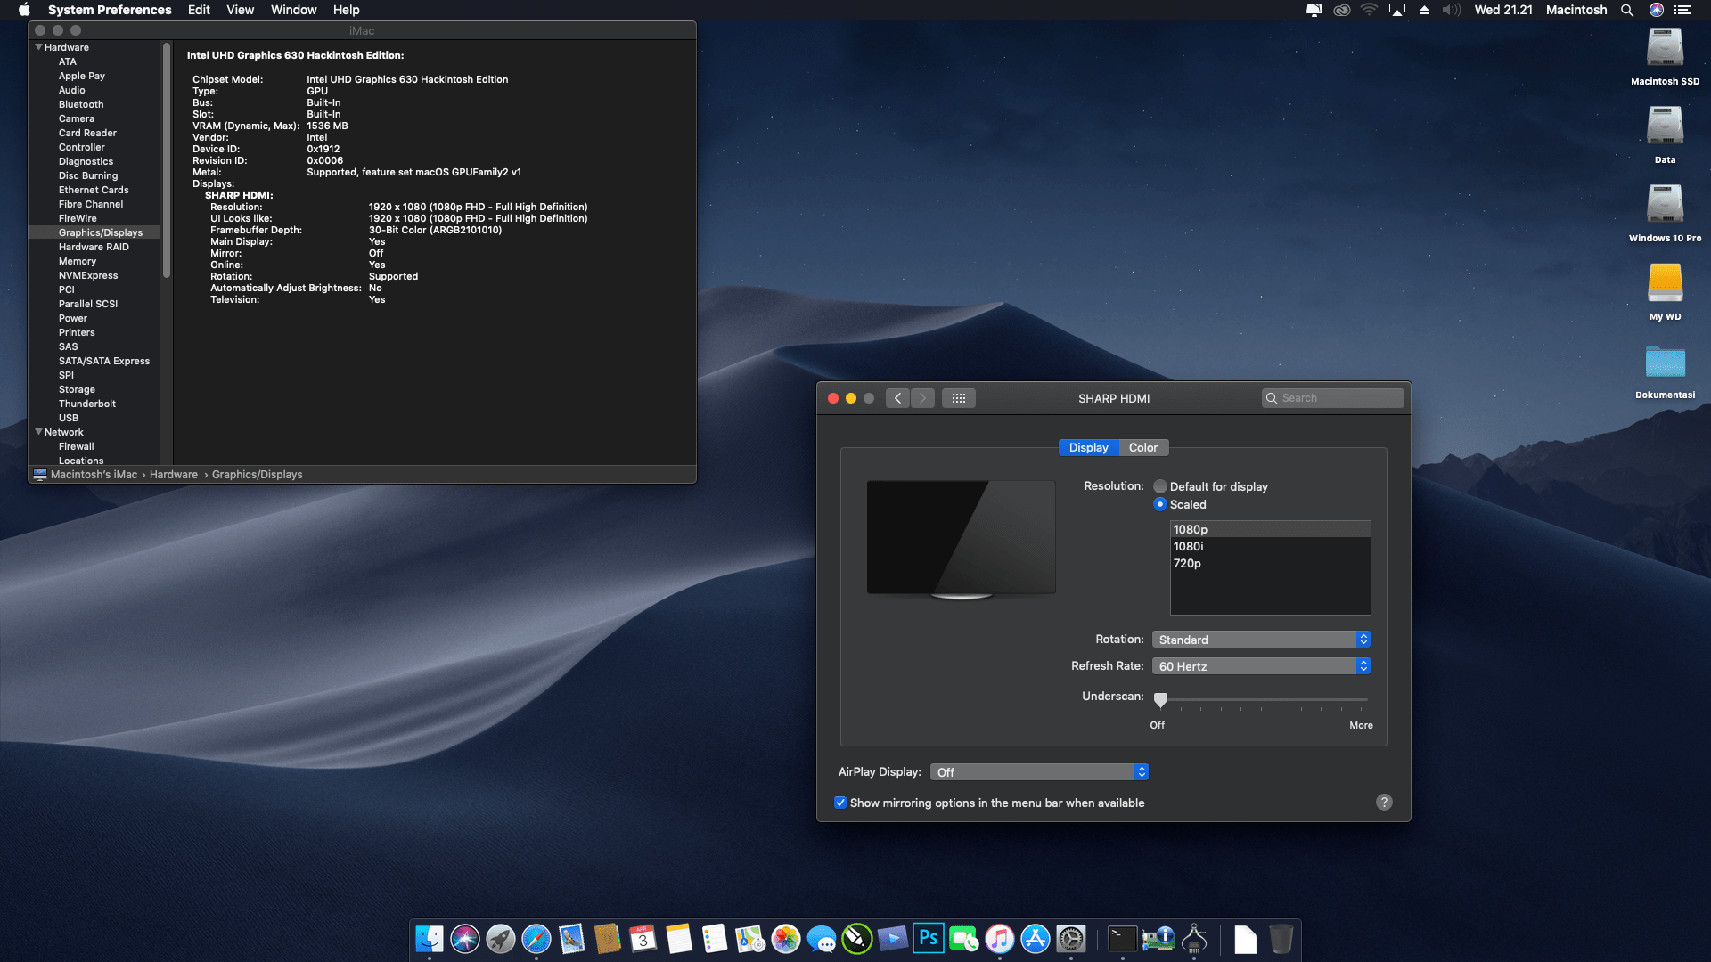Image resolution: width=1711 pixels, height=962 pixels.
Task: Click the Underscan slider handle
Action: pyautogui.click(x=1160, y=699)
